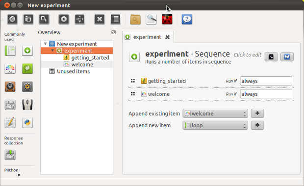Switch to the experiment tab
Viewport: 304px width, 186px height.
click(147, 37)
